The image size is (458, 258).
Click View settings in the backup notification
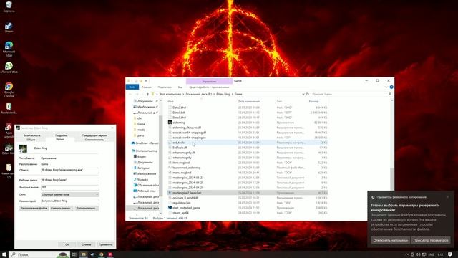point(431,240)
